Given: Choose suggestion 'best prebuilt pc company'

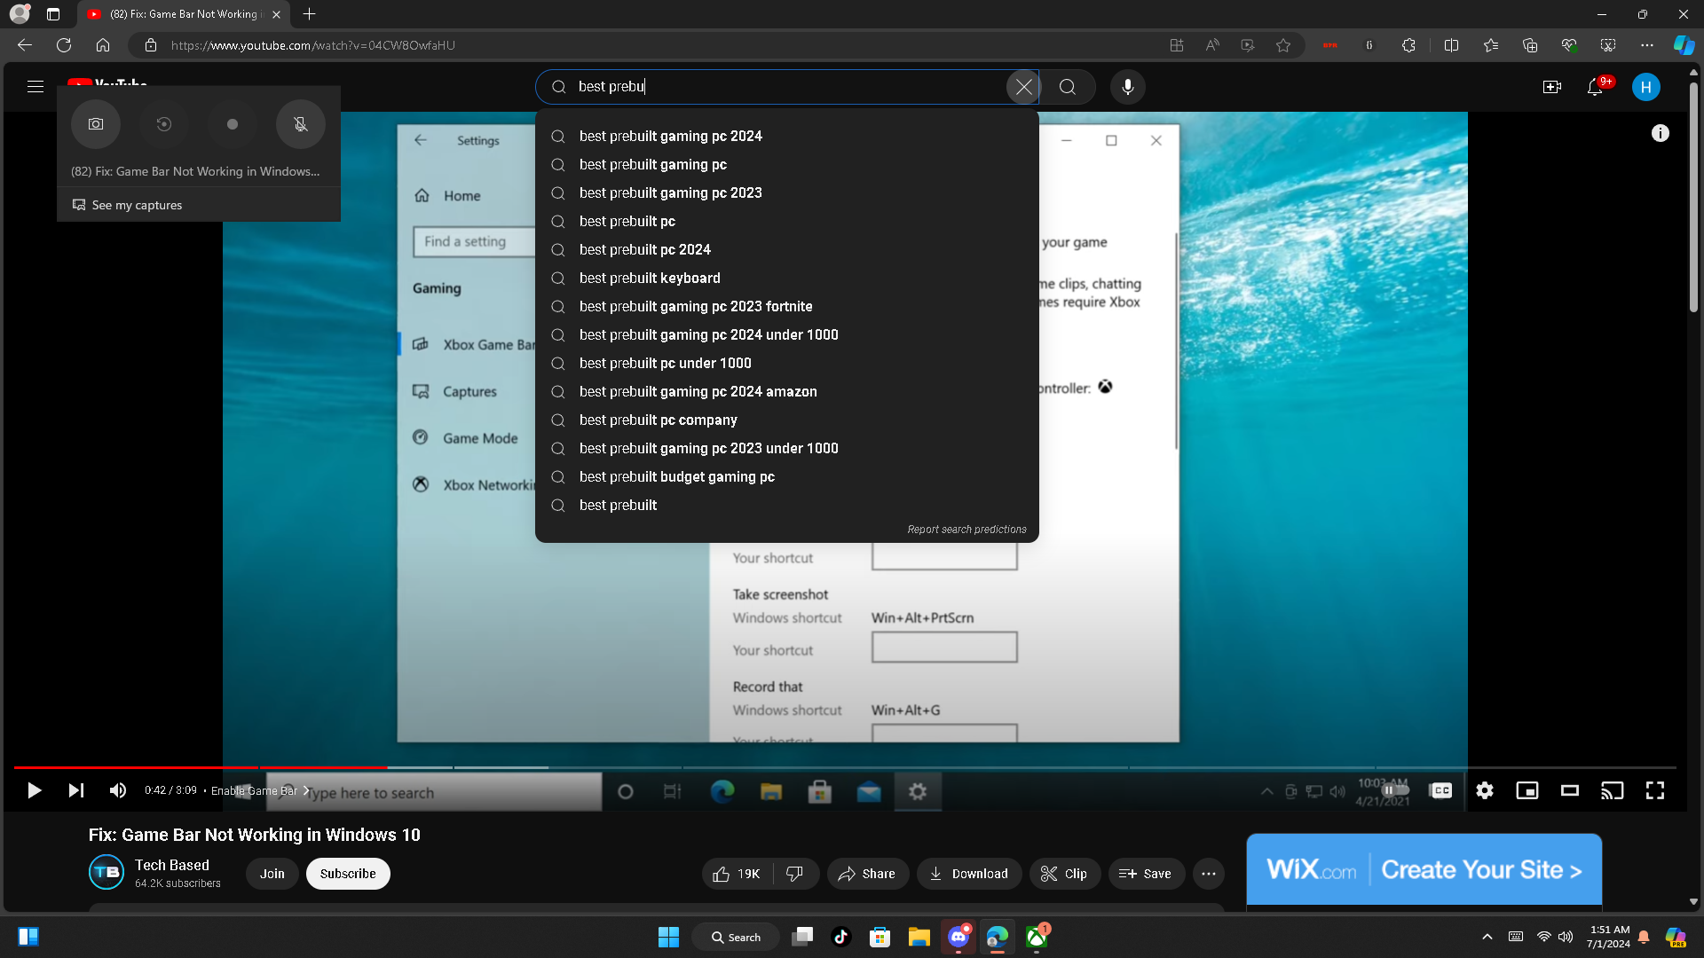Looking at the screenshot, I should click(x=786, y=420).
